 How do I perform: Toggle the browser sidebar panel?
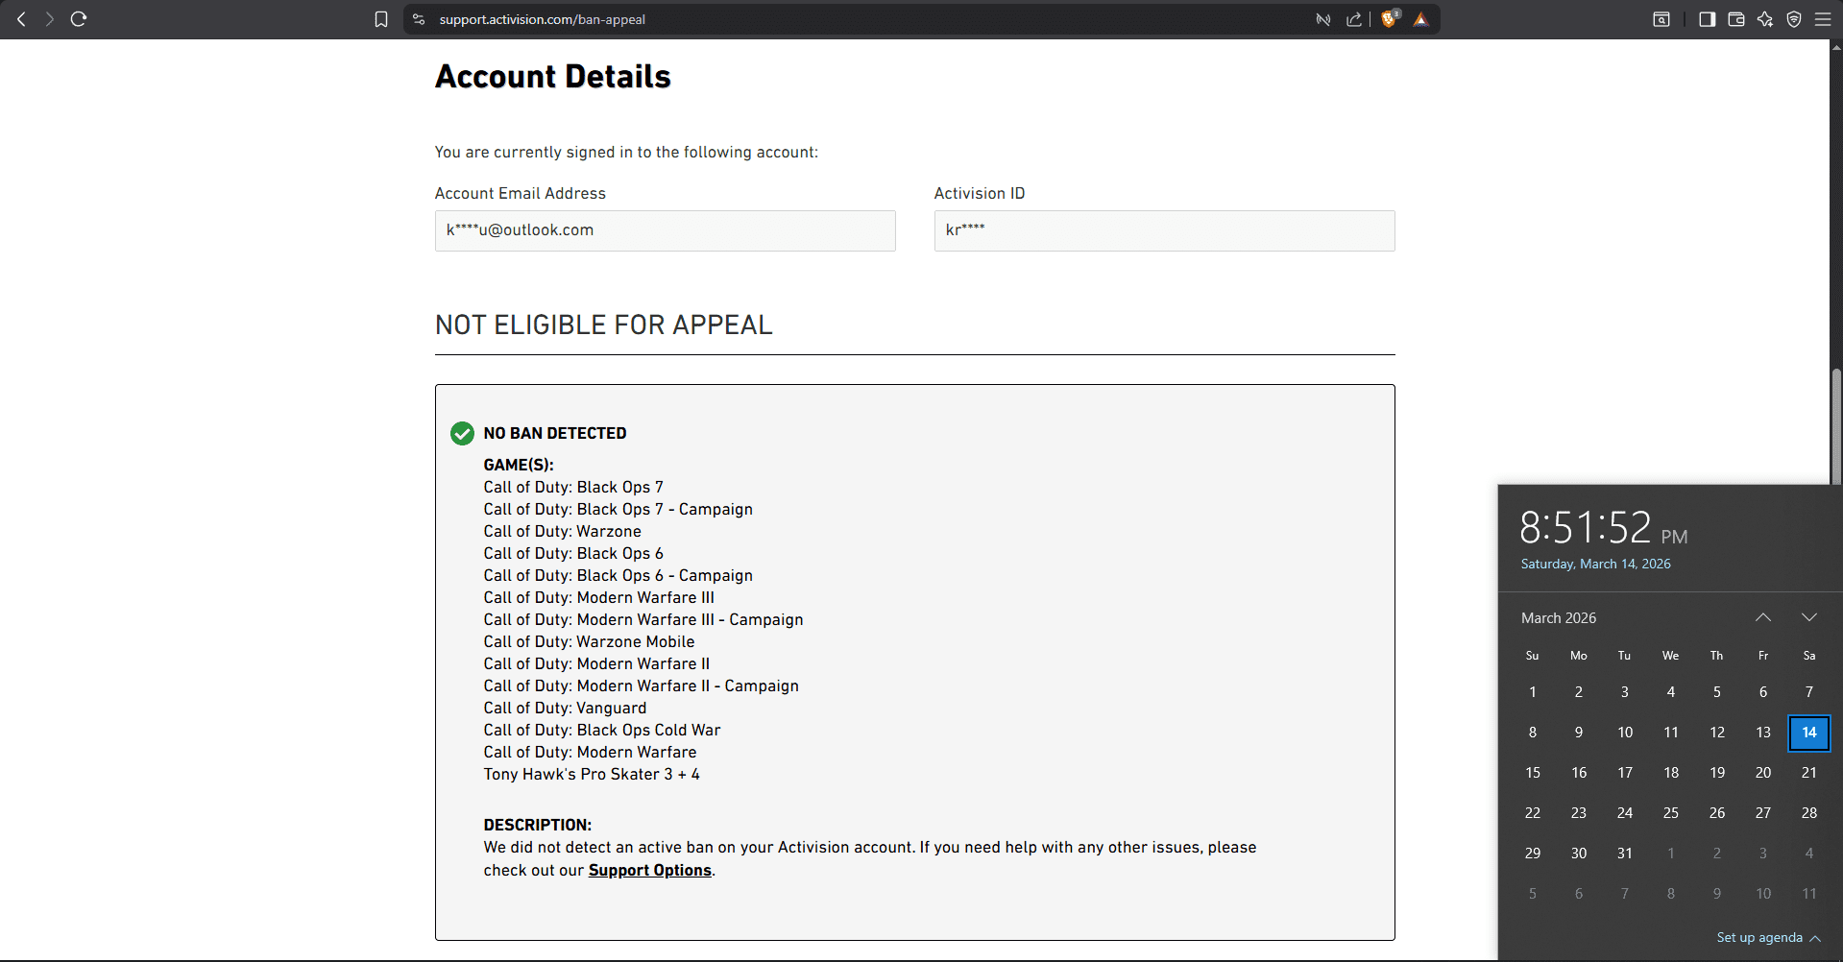1708,19
